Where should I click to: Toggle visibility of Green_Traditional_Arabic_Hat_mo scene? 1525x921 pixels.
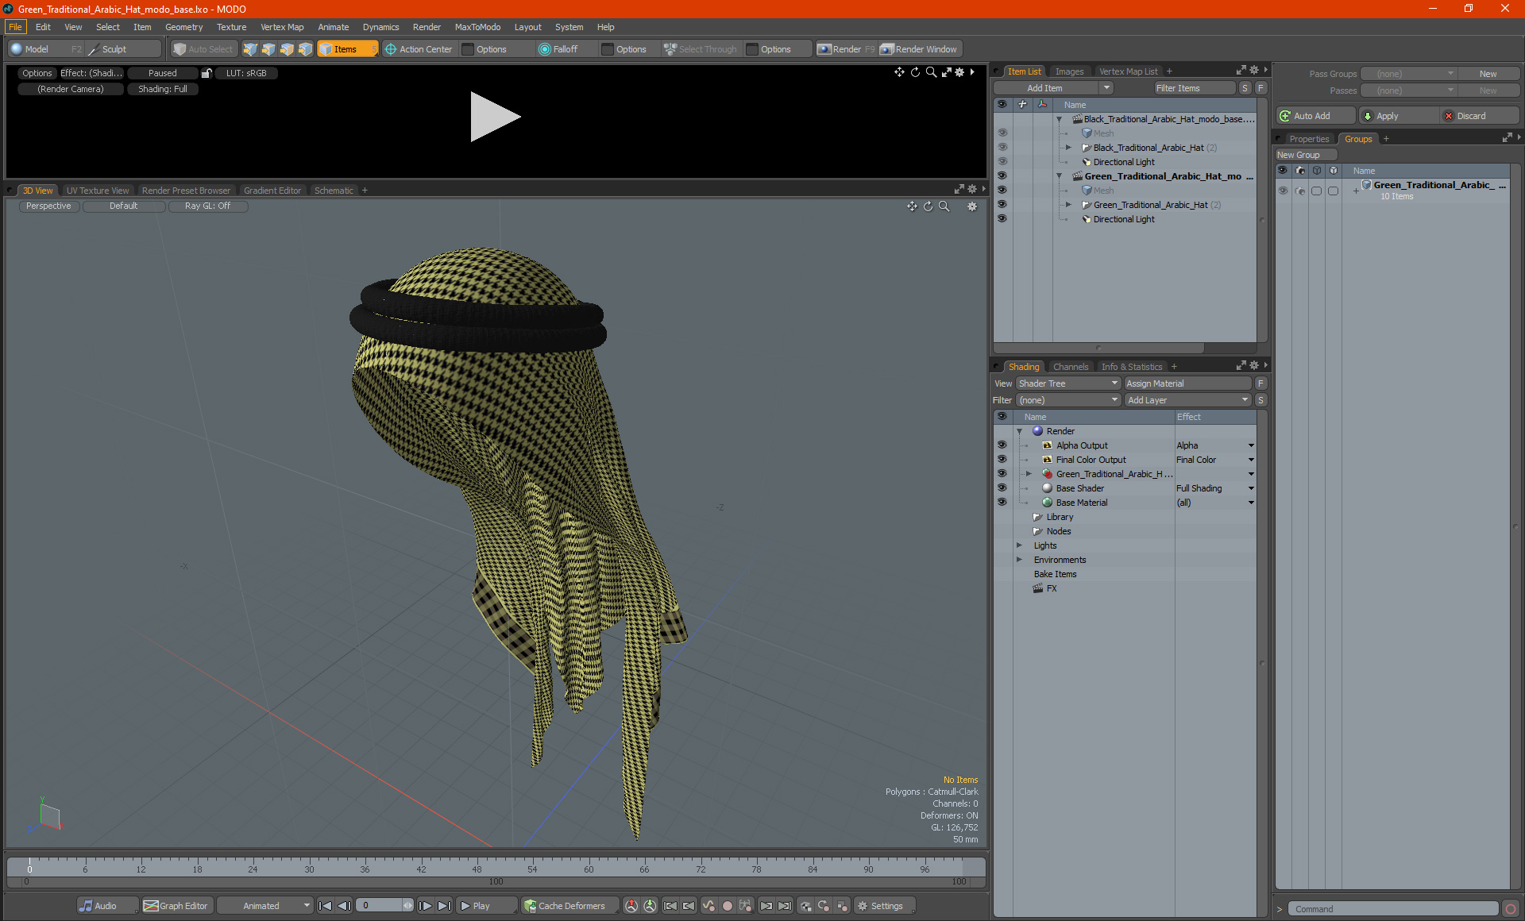[x=1002, y=176]
